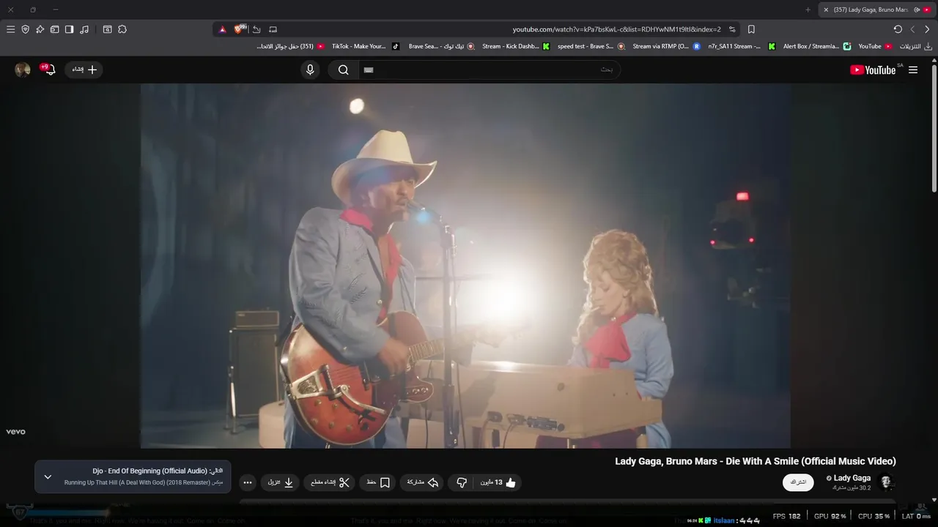Open the YouTube account avatar menu
Image resolution: width=938 pixels, height=527 pixels.
click(x=23, y=70)
